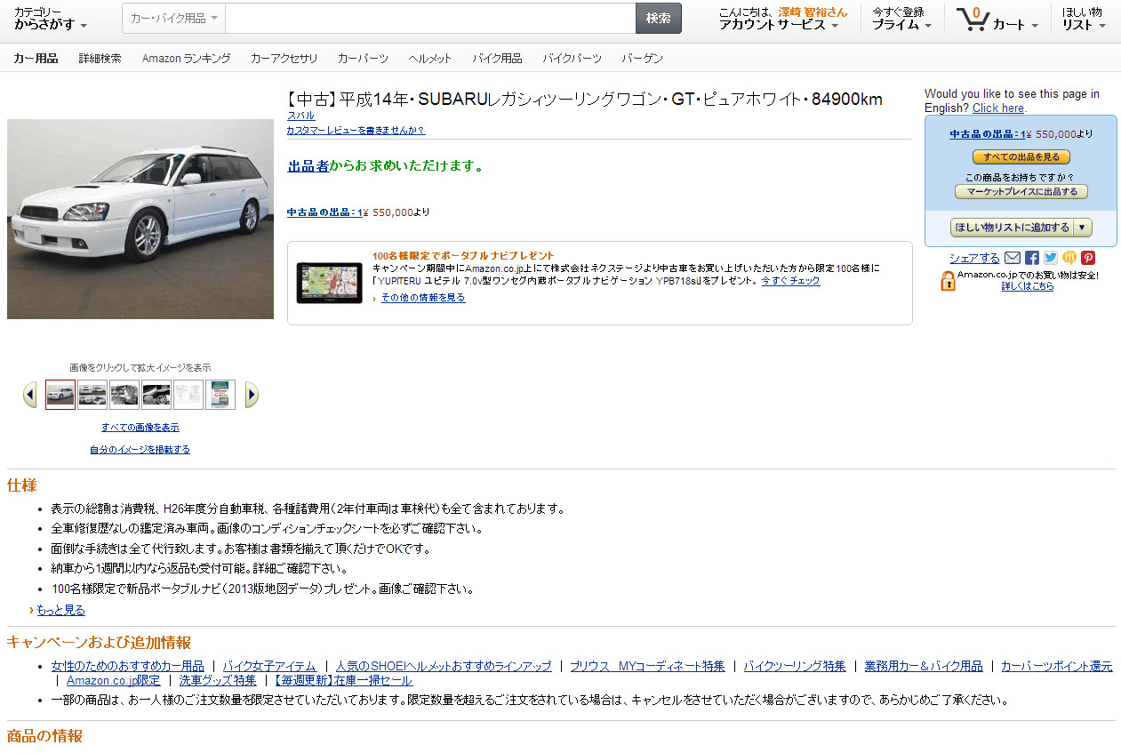Click the search text field
1121x753 pixels.
click(x=430, y=18)
